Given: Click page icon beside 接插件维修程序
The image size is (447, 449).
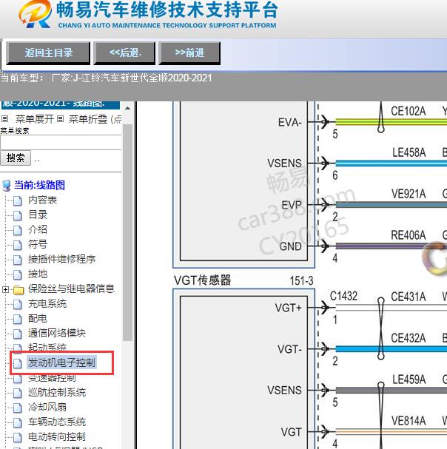Looking at the screenshot, I should [18, 260].
